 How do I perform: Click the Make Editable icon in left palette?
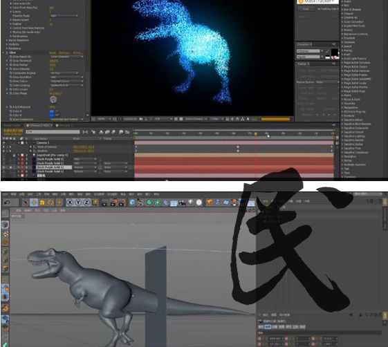6,214
